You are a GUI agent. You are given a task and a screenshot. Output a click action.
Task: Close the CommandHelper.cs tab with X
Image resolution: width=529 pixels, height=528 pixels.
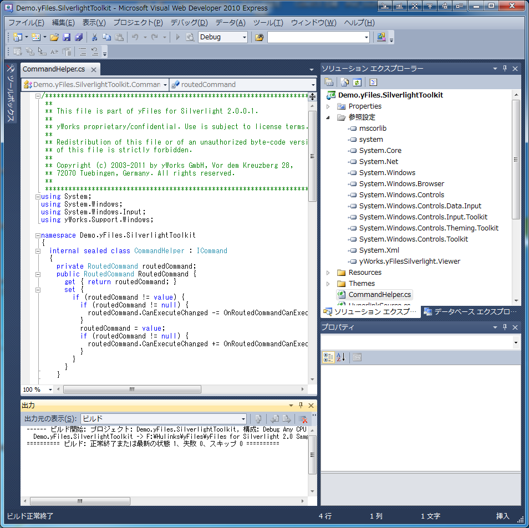[94, 69]
